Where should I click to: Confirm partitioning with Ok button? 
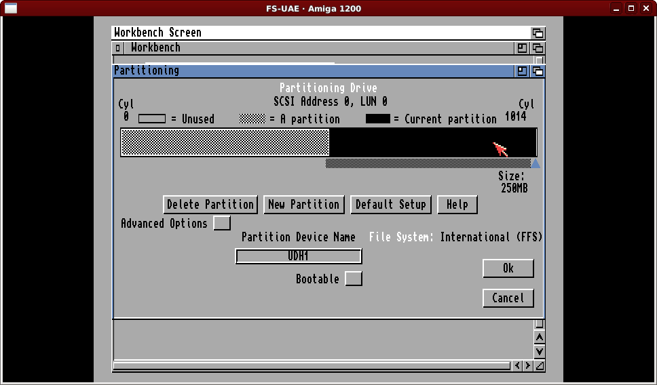coord(508,268)
